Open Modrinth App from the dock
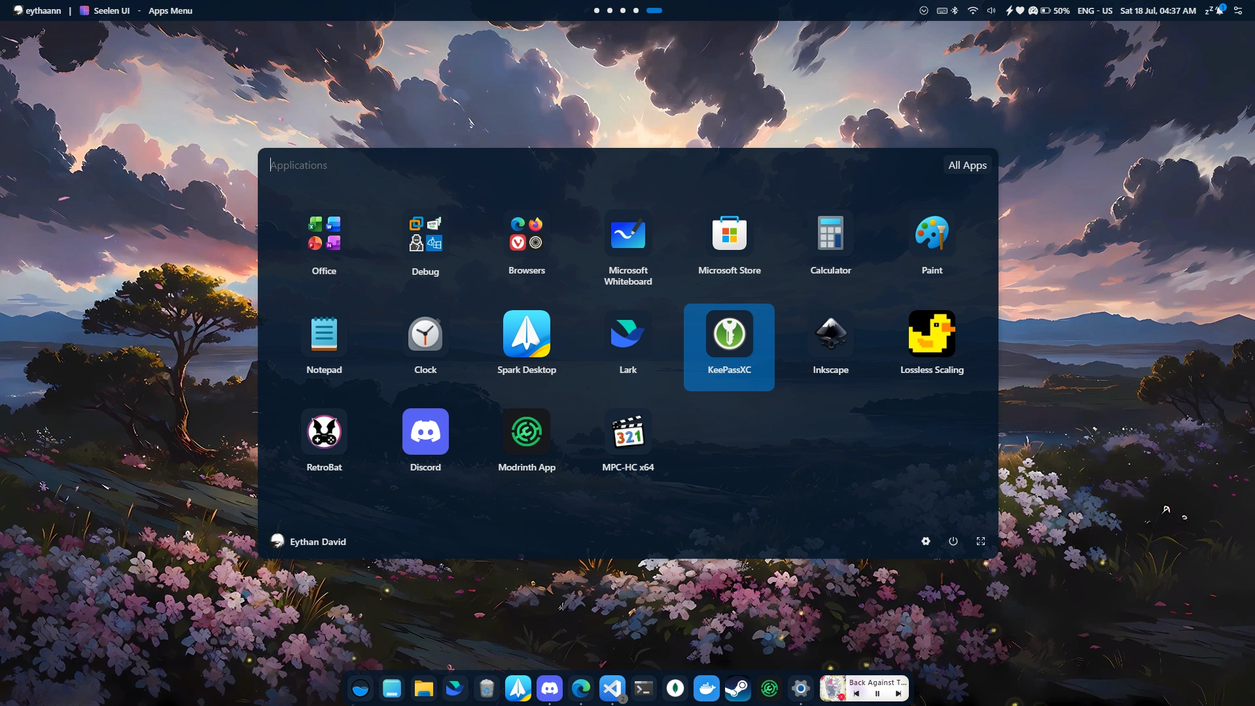 (769, 688)
